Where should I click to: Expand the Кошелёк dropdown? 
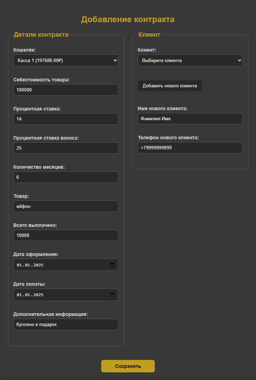[66, 61]
